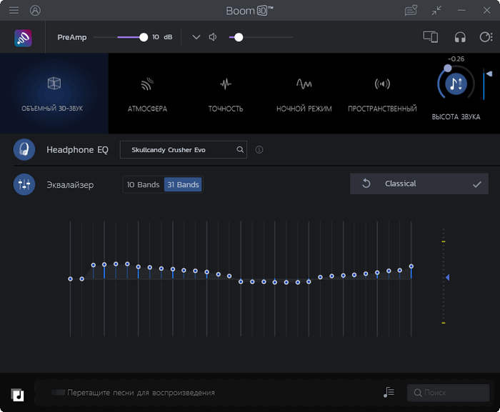Click the PreAmp slider handle

pyautogui.click(x=144, y=37)
